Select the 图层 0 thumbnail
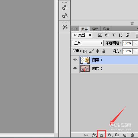Image resolution: width=138 pixels, height=138 pixels. pyautogui.click(x=85, y=68)
